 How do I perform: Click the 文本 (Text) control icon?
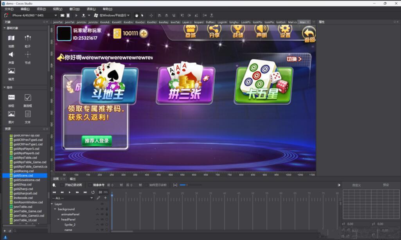[27, 114]
